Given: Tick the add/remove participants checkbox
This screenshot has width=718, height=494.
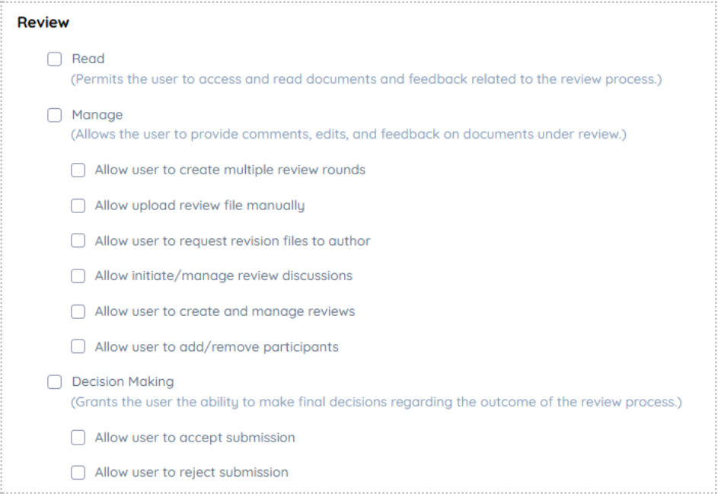Looking at the screenshot, I should pos(78,346).
